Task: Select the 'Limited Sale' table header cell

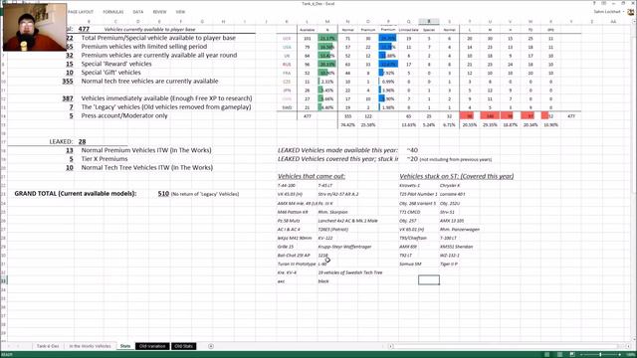Action: pyautogui.click(x=409, y=30)
